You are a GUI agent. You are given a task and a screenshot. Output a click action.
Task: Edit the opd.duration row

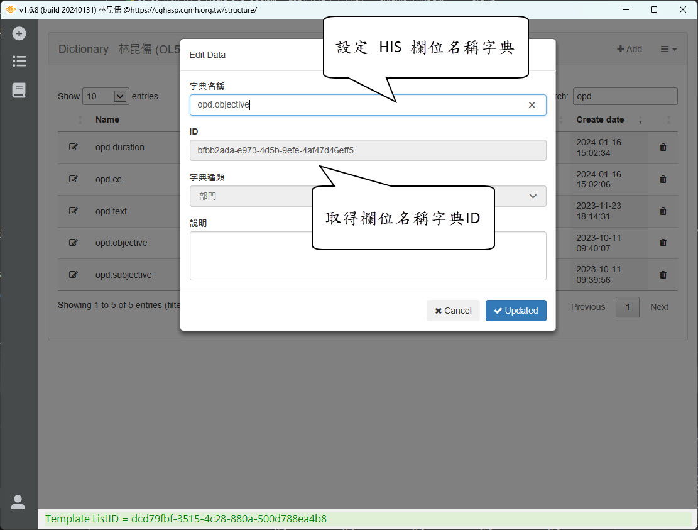coord(74,147)
